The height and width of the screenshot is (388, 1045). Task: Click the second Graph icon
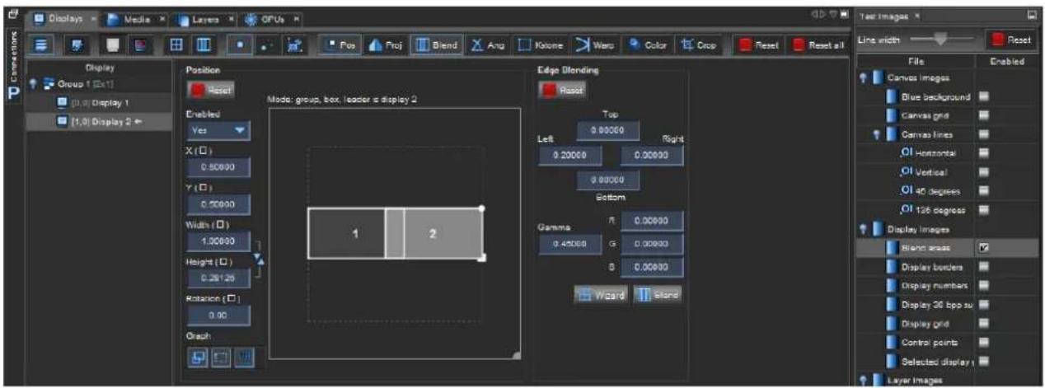pos(220,357)
